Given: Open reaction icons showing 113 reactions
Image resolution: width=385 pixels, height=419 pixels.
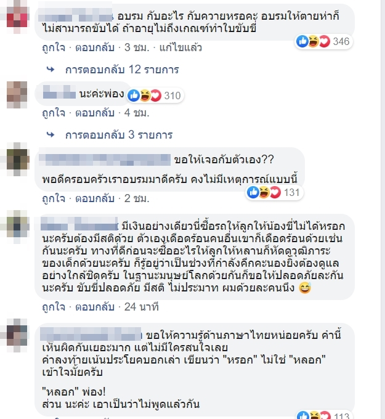Looking at the screenshot, I should pos(323,415).
